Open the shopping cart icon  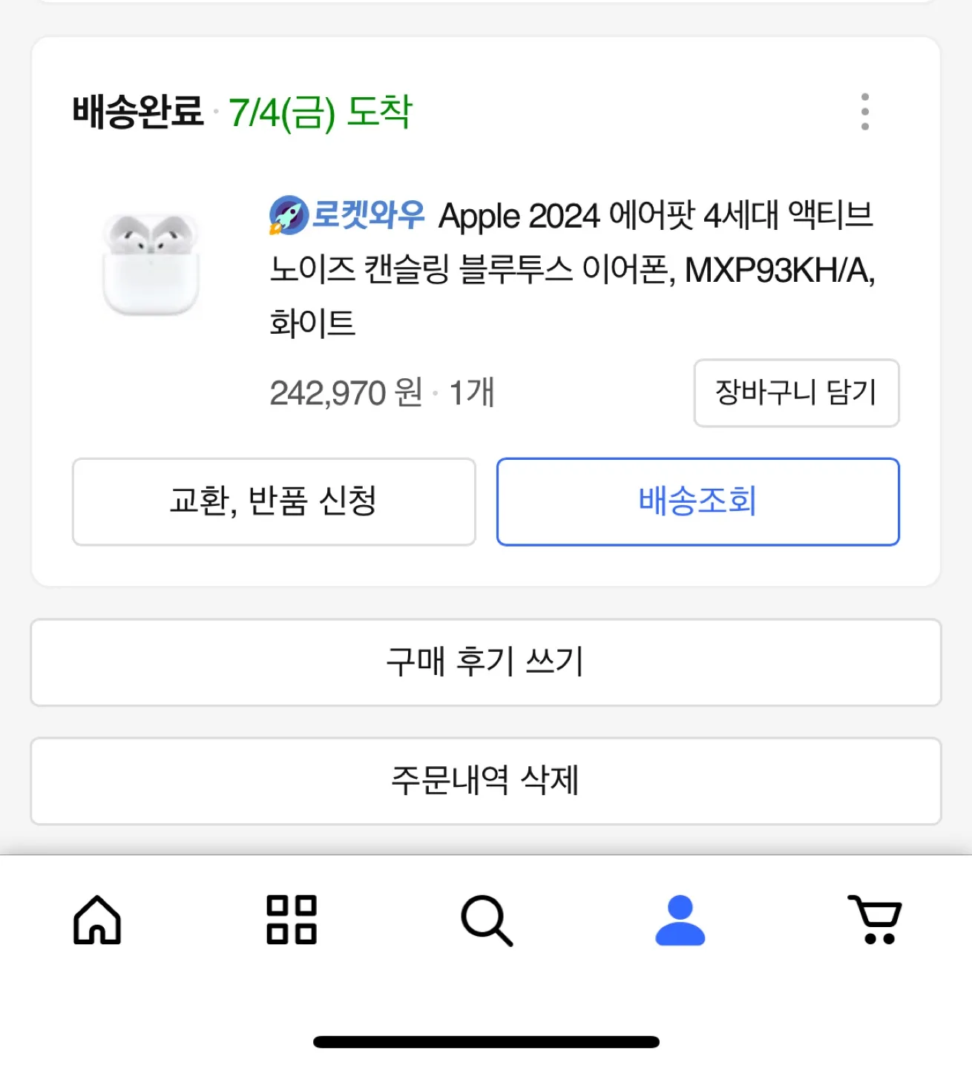coord(875,920)
